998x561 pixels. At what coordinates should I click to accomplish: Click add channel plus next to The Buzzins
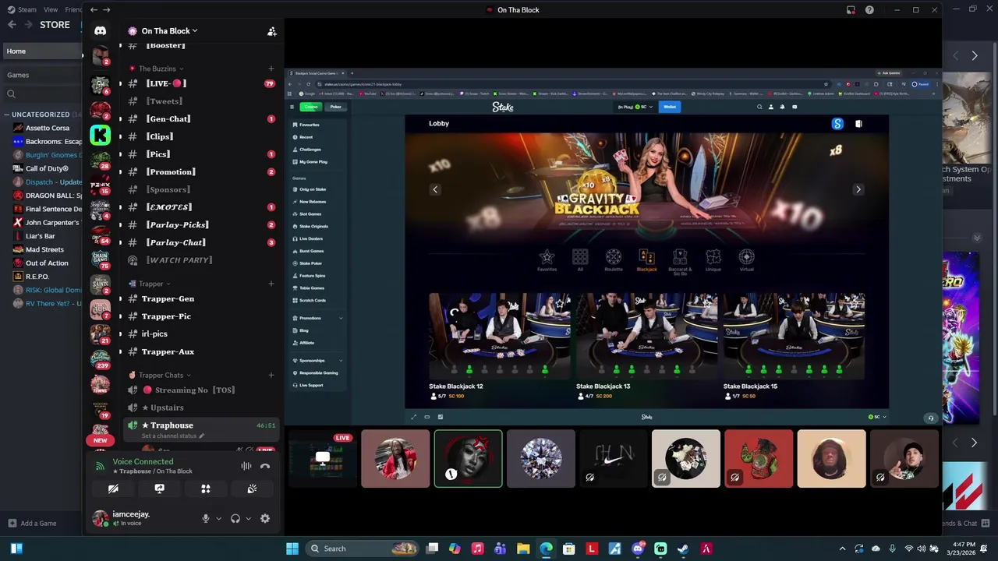coord(271,69)
